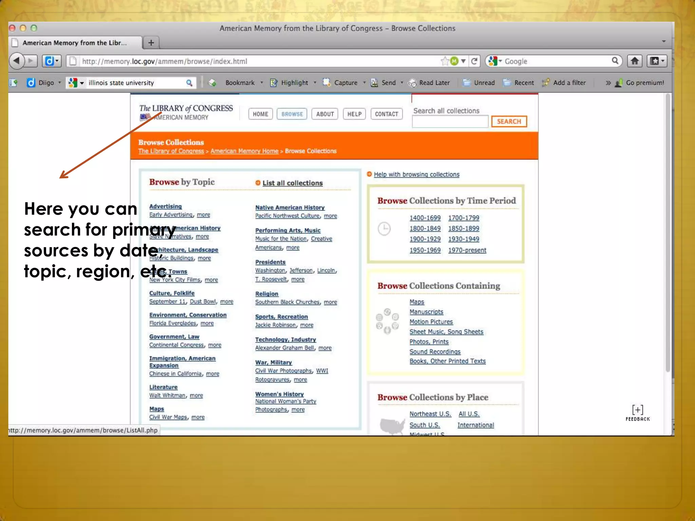Open the Northeast U.S. place link
Image resolution: width=695 pixels, height=521 pixels.
coord(430,414)
